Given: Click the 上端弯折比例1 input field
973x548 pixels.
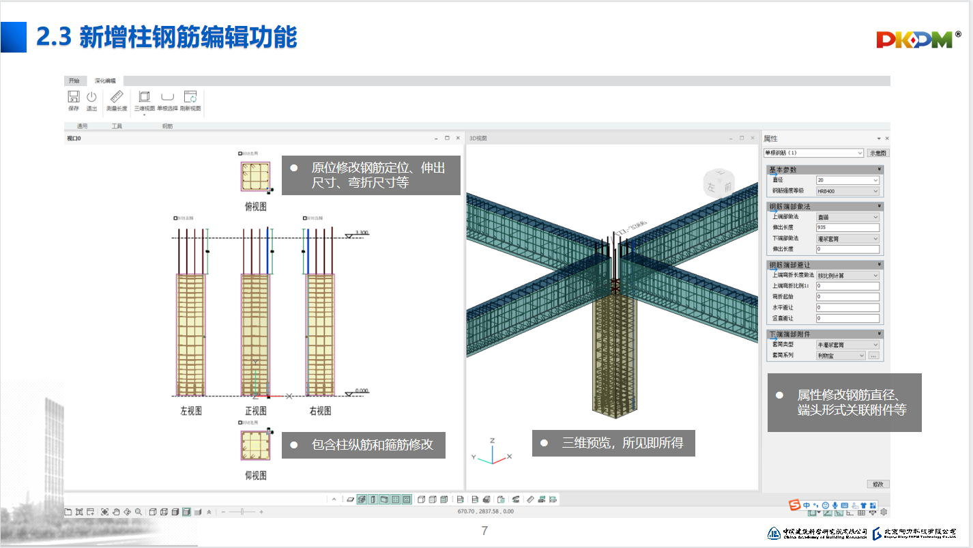Looking at the screenshot, I should [x=847, y=286].
